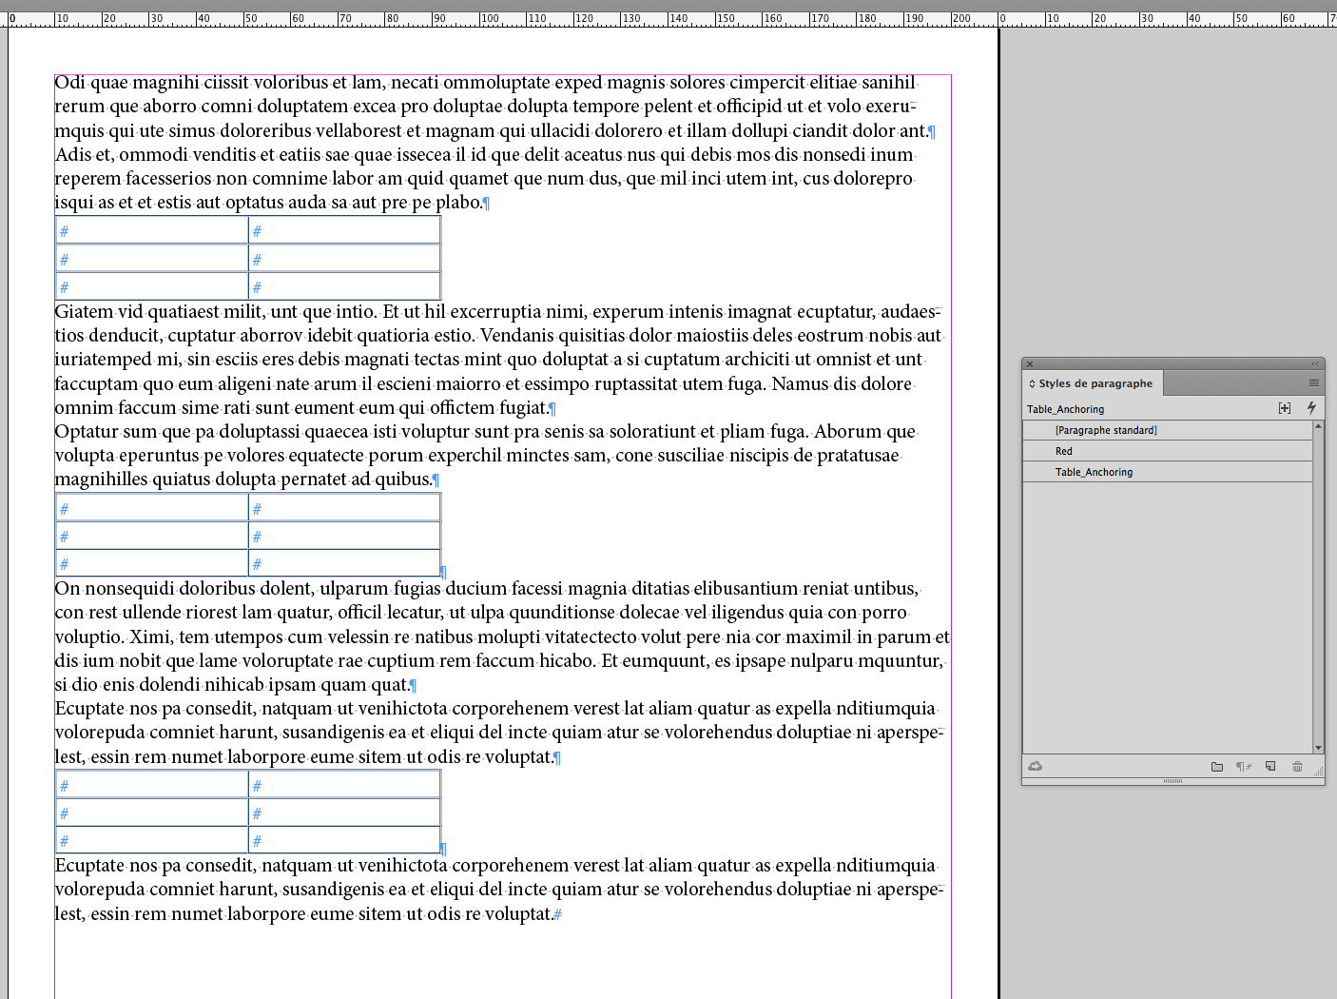Click the line starting 'Optatur sum que'

click(x=485, y=432)
